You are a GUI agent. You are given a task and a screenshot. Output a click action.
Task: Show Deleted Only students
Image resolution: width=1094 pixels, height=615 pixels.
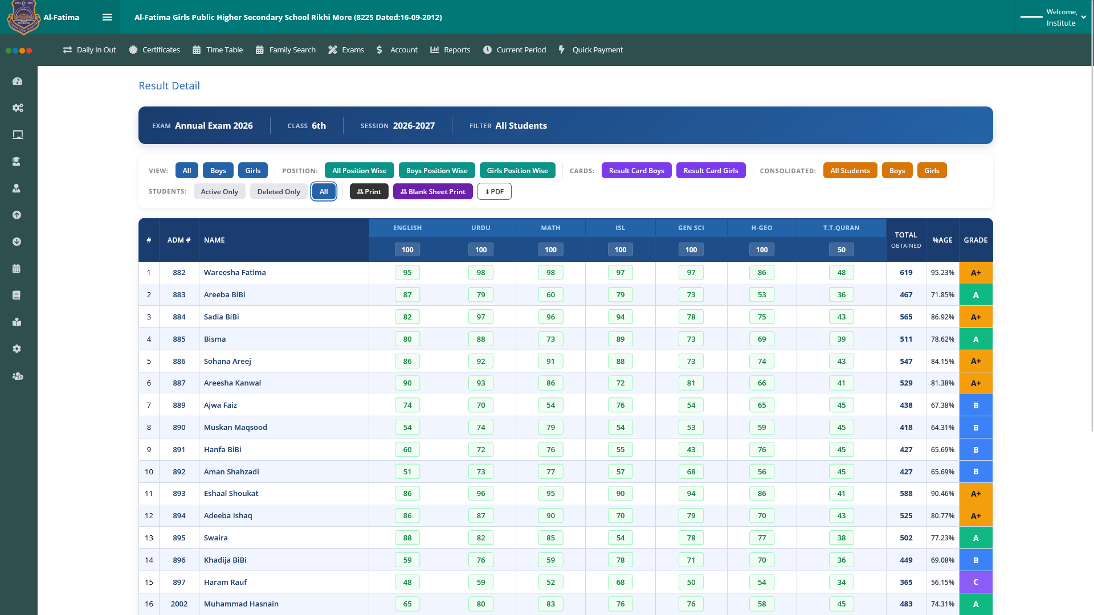click(279, 192)
